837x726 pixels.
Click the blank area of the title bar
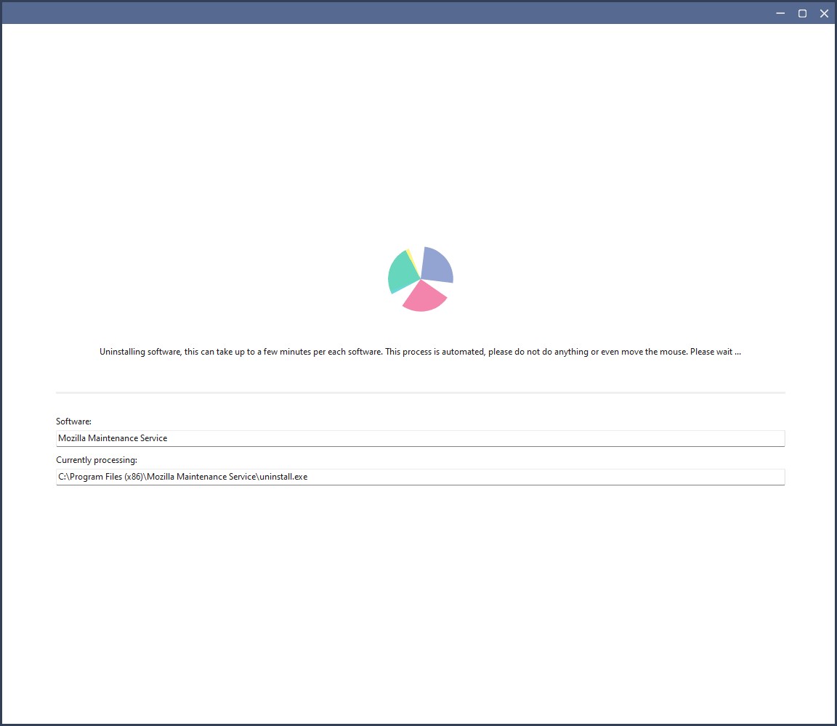tap(384, 13)
